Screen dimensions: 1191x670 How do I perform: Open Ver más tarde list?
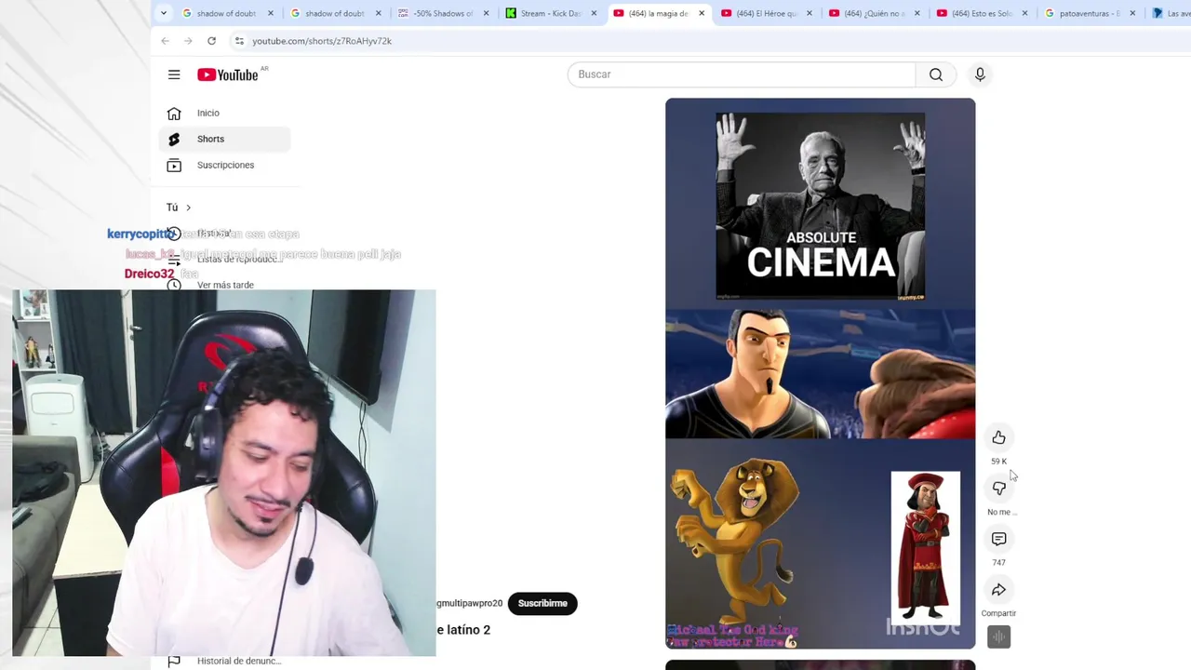225,285
